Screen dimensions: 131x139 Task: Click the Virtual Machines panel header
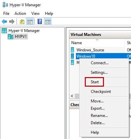(x=100, y=35)
